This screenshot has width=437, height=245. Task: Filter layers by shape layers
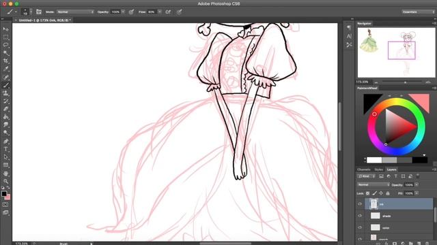tap(403, 176)
